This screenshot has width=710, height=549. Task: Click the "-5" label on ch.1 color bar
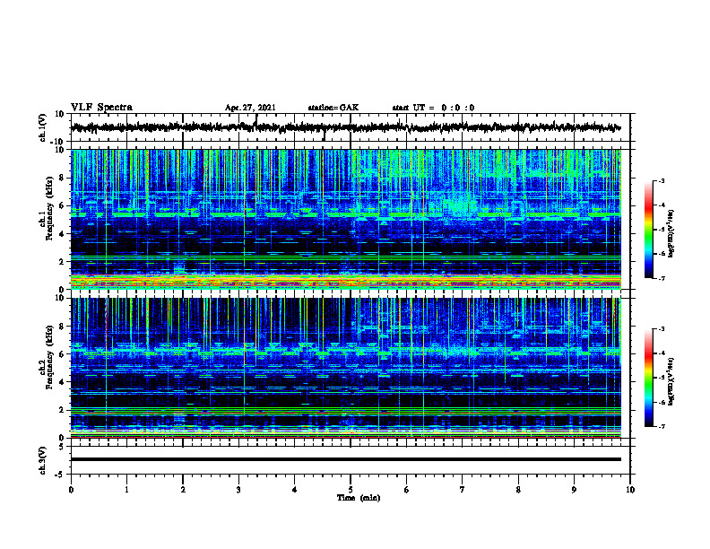[x=662, y=230]
